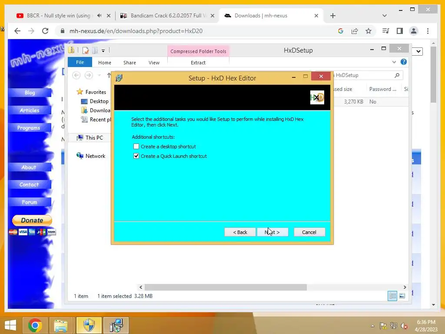Screen dimensions: 445x334
Task: Open the Articles sidebar link
Action: (x=30, y=110)
